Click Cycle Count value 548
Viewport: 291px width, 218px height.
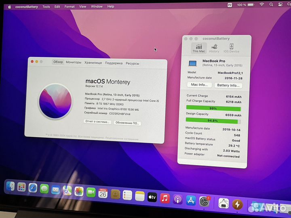(237, 135)
